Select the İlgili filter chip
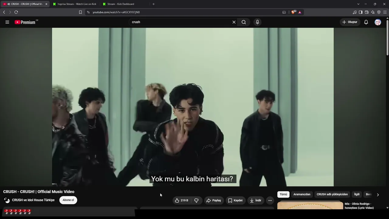The image size is (389, 219). (357, 194)
